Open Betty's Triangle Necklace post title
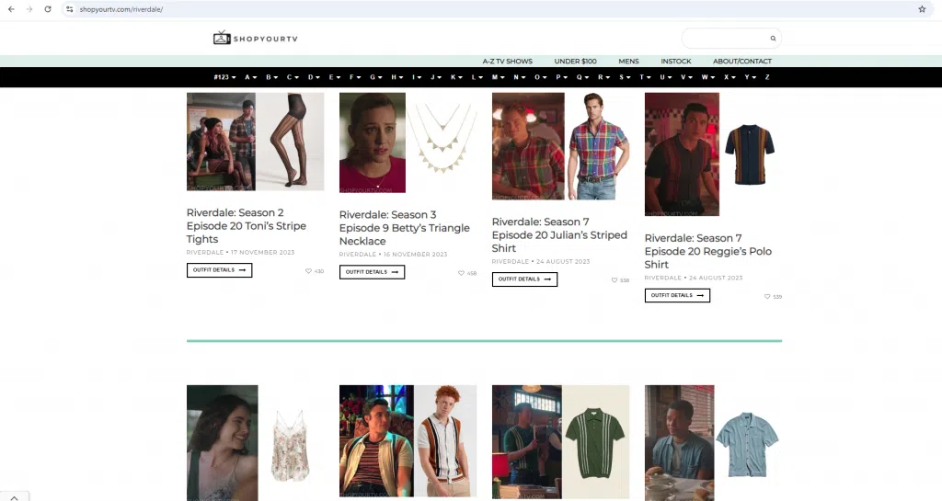Image resolution: width=942 pixels, height=501 pixels. pyautogui.click(x=405, y=228)
